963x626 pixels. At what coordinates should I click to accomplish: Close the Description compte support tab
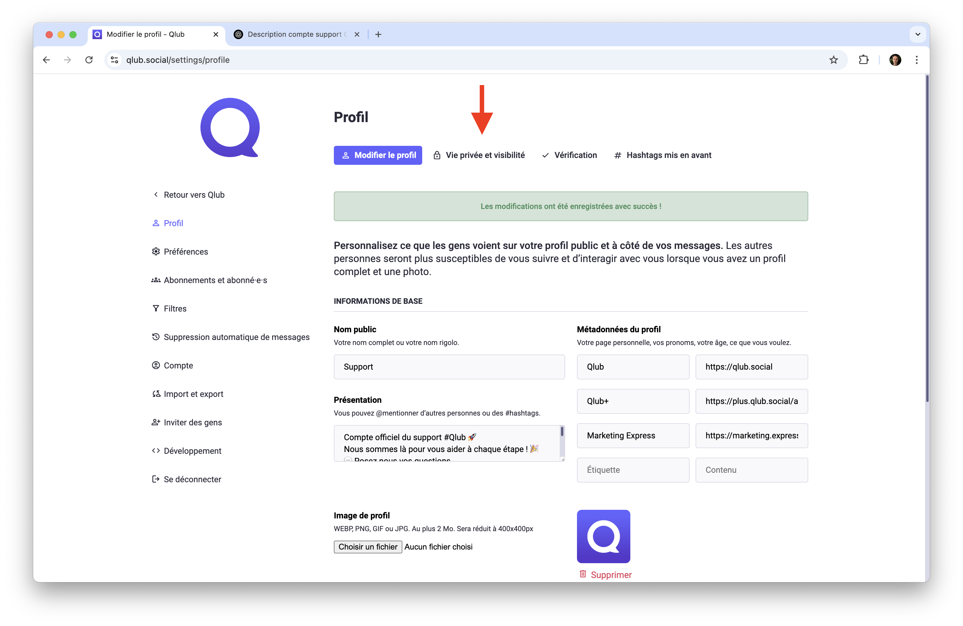pos(357,34)
